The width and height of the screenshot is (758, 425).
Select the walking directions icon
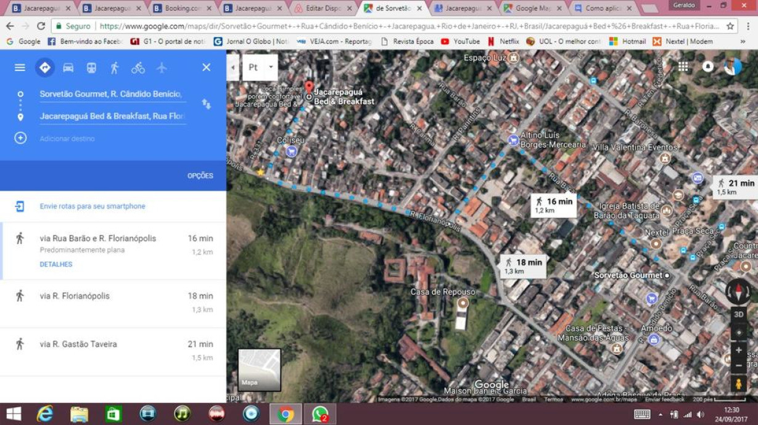[x=114, y=68]
